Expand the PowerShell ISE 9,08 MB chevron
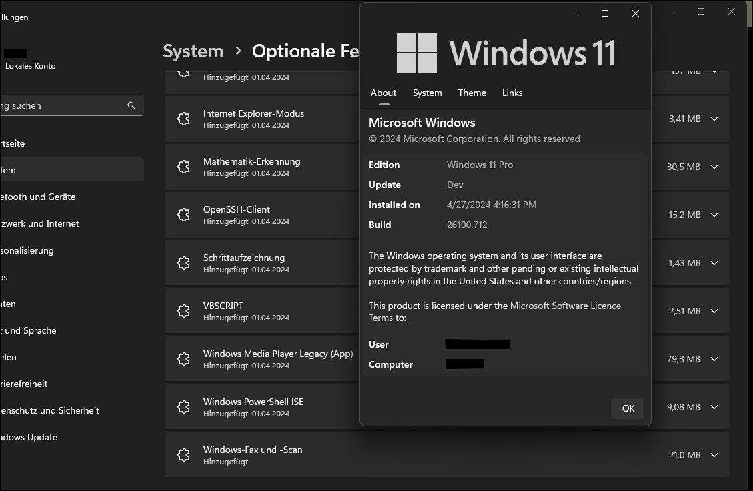This screenshot has width=753, height=491. coord(714,407)
